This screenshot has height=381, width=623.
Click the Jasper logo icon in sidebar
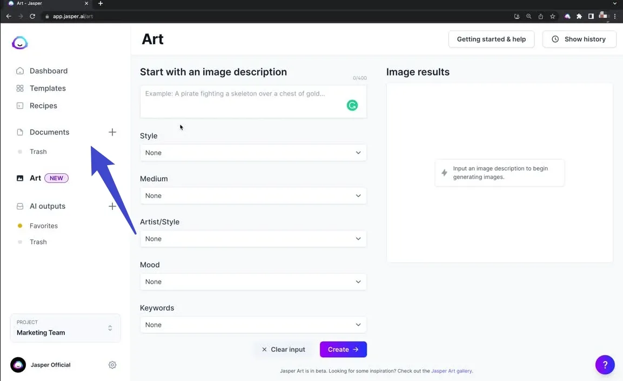[x=20, y=43]
